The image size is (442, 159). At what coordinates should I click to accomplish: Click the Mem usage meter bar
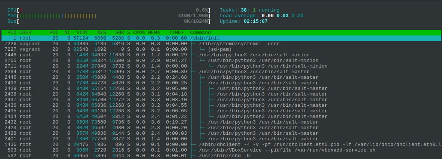pos(109,16)
